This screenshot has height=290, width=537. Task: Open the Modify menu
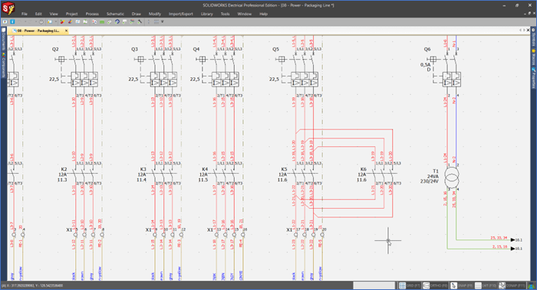(x=155, y=14)
